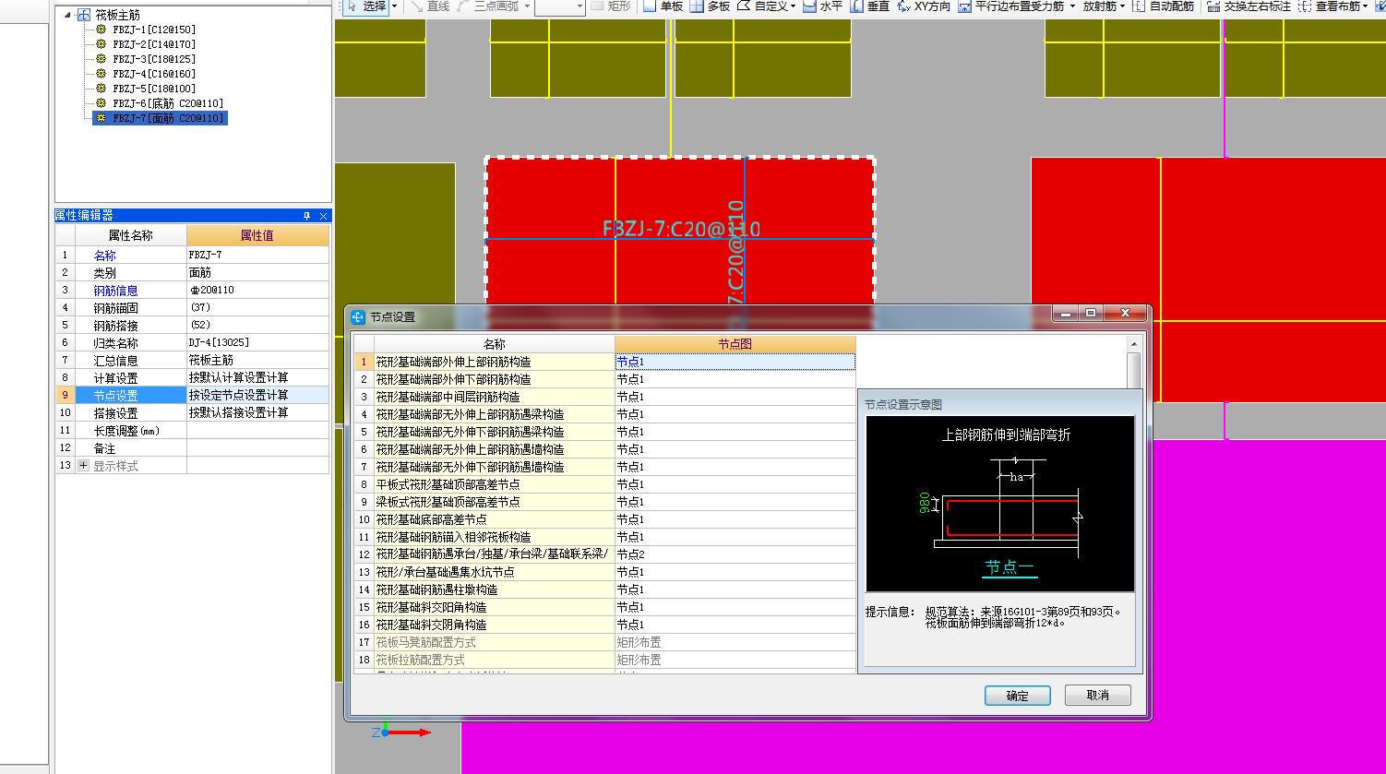Click the 名称 column header in 节点设置

pyautogui.click(x=494, y=344)
